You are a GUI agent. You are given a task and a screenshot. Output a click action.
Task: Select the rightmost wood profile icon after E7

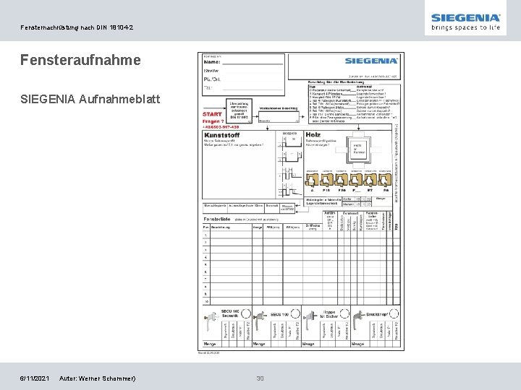[x=385, y=180]
